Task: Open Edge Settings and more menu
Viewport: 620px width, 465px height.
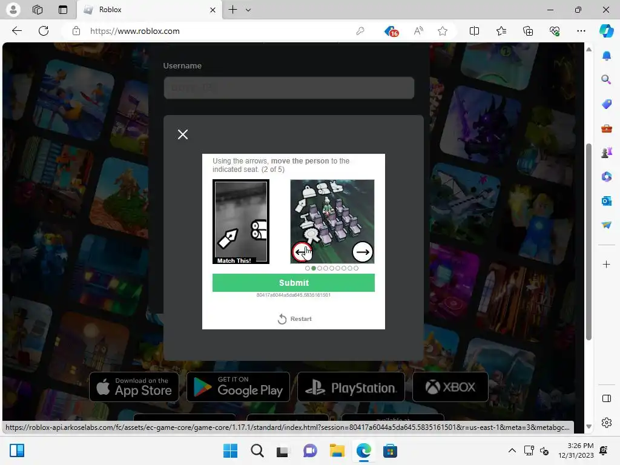Action: [581, 31]
